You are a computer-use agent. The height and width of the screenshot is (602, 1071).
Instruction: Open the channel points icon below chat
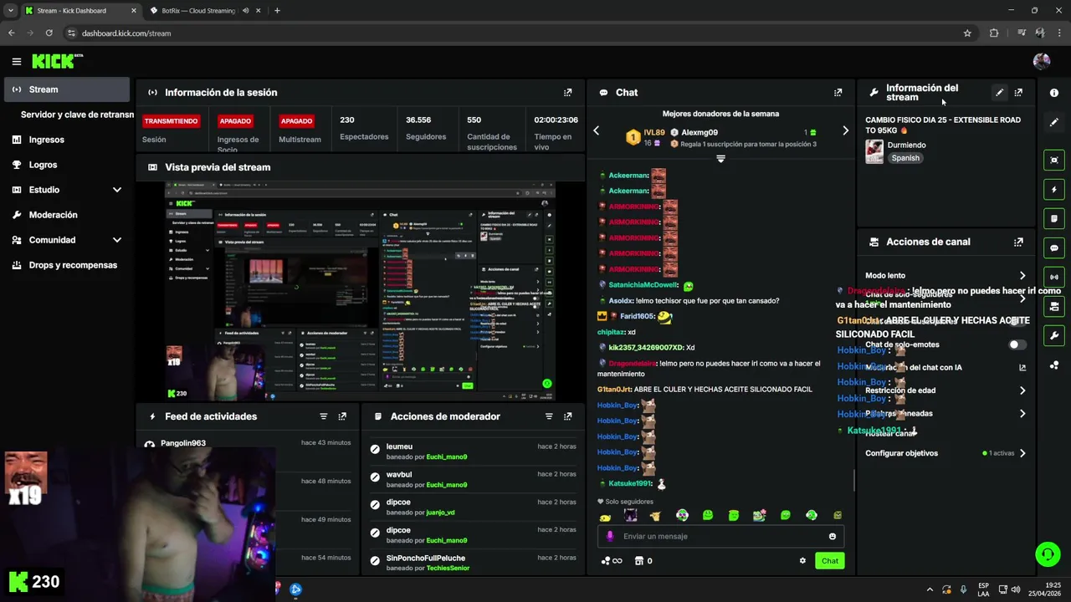[x=612, y=561]
